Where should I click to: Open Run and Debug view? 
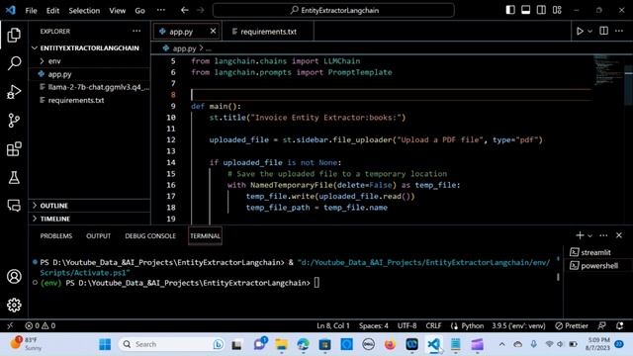(14, 92)
